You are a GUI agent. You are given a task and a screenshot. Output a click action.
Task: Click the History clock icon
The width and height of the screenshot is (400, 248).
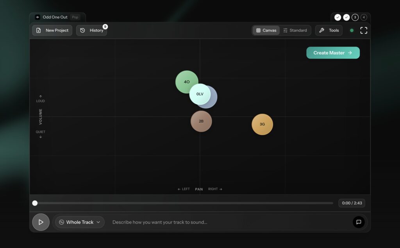point(83,30)
